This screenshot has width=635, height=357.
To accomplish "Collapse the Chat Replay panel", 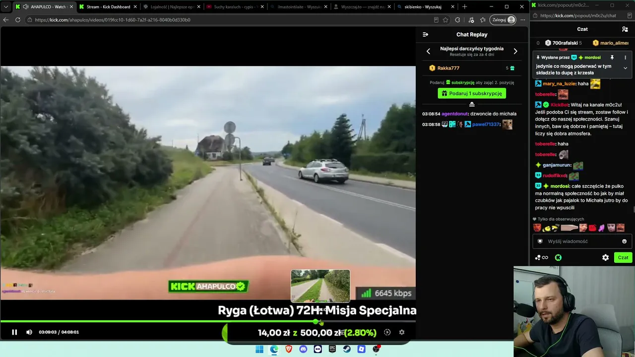I will point(425,34).
